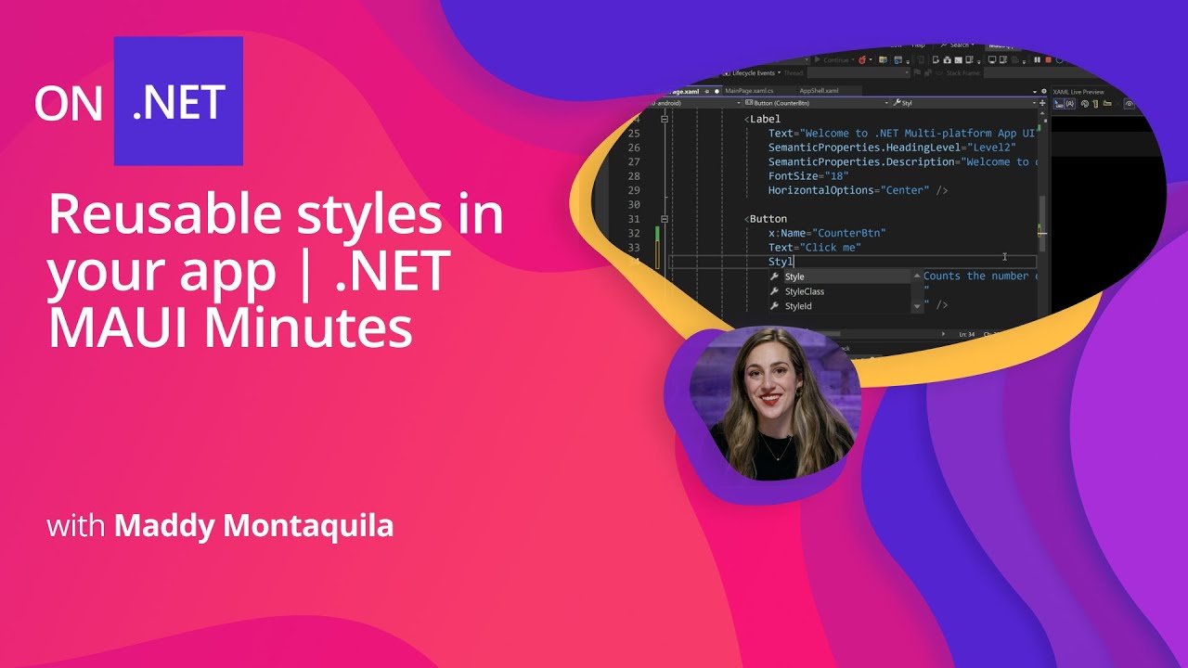The image size is (1188, 668).
Task: Toggle the highlighted select-element icon in XAML Live Preview
Action: click(1058, 104)
